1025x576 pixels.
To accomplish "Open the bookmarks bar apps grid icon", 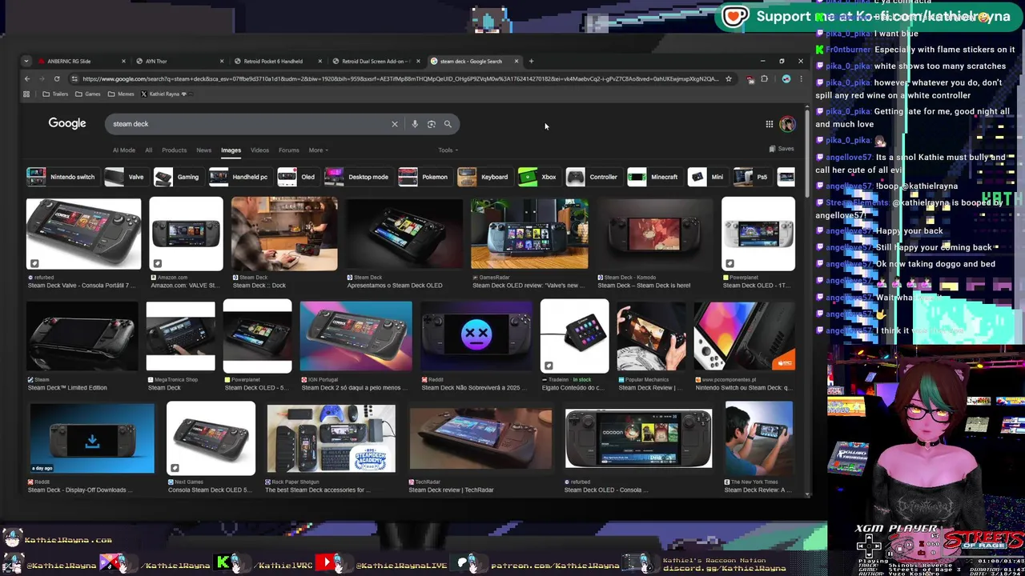I will [x=26, y=94].
